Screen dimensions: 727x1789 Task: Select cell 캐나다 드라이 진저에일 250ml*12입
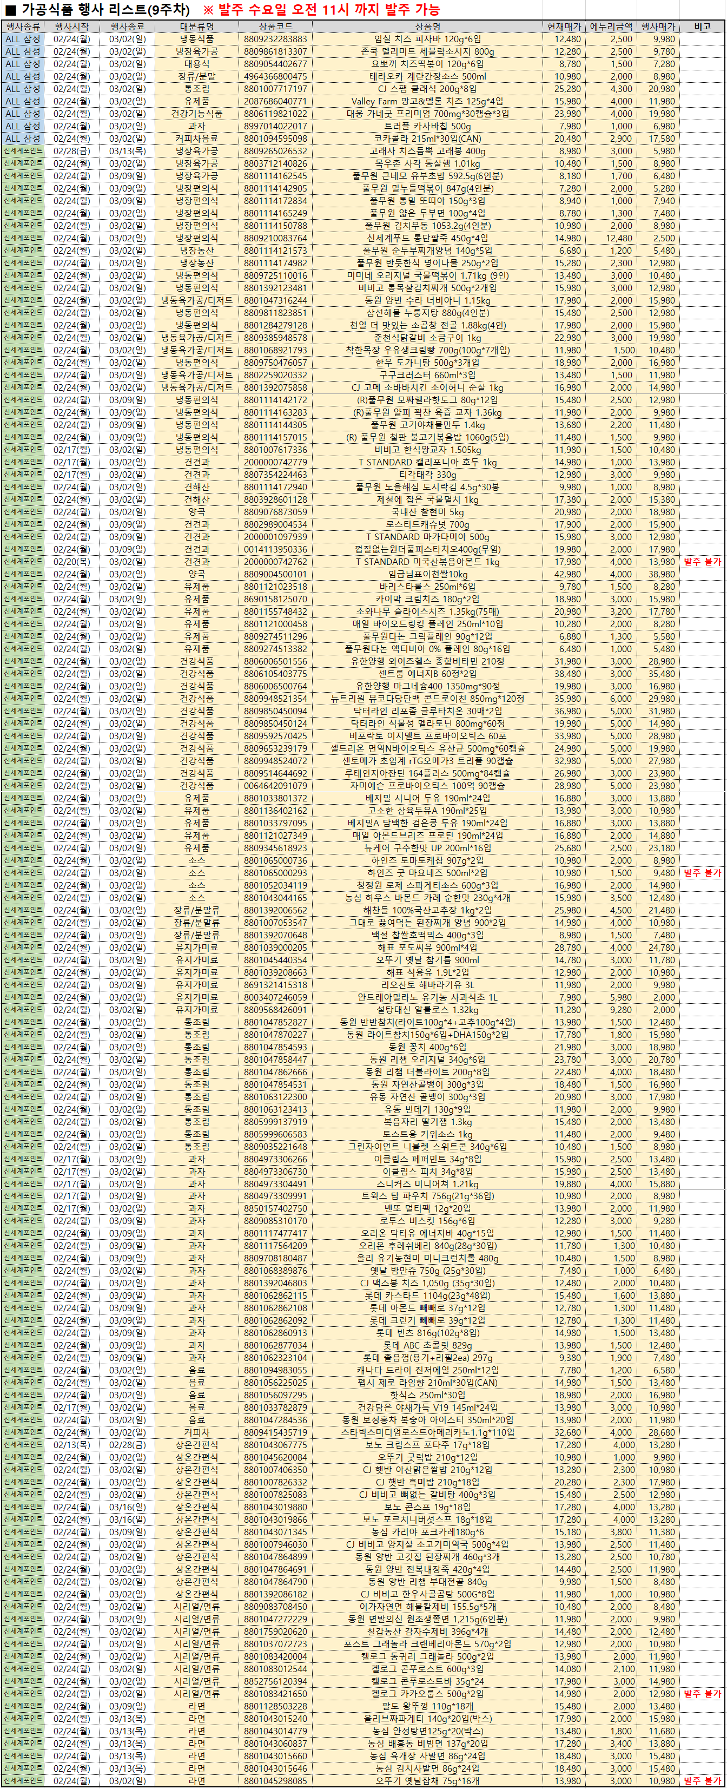point(428,1370)
